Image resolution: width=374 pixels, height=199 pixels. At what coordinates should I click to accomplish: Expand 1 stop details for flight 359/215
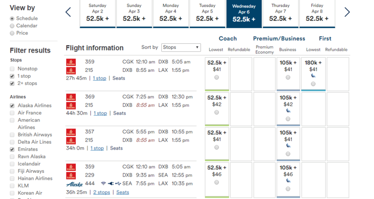(x=100, y=78)
